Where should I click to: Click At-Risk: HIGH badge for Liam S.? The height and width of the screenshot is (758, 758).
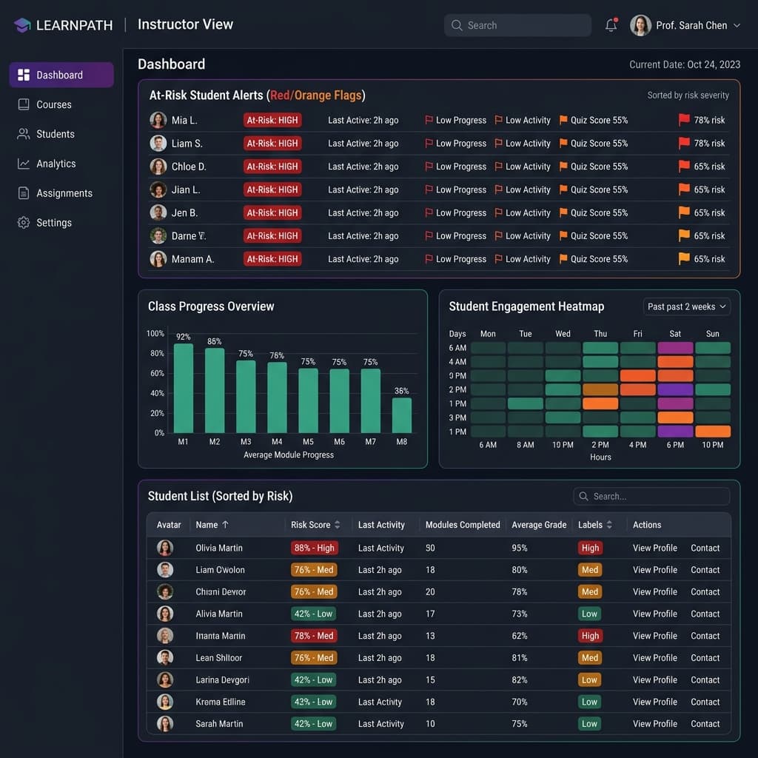click(272, 143)
